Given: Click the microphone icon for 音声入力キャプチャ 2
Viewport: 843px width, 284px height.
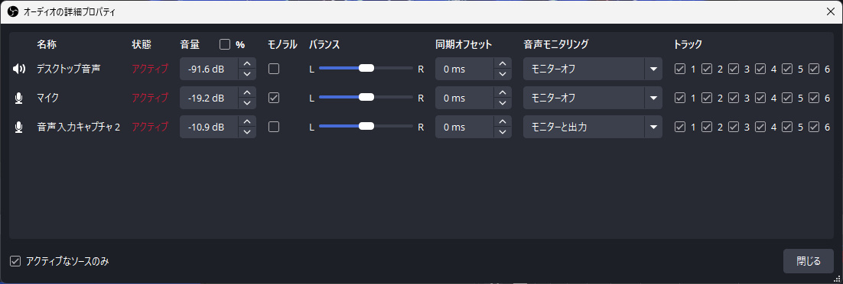Looking at the screenshot, I should [x=19, y=127].
